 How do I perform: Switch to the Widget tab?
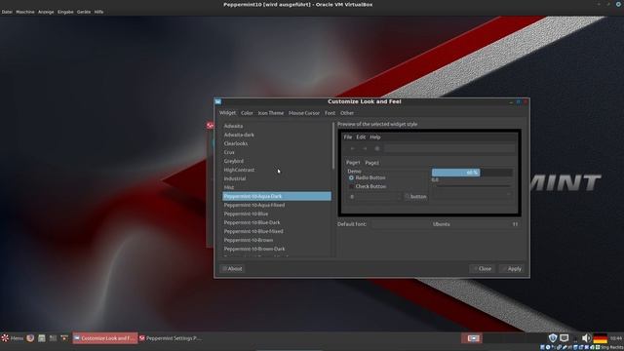[227, 113]
